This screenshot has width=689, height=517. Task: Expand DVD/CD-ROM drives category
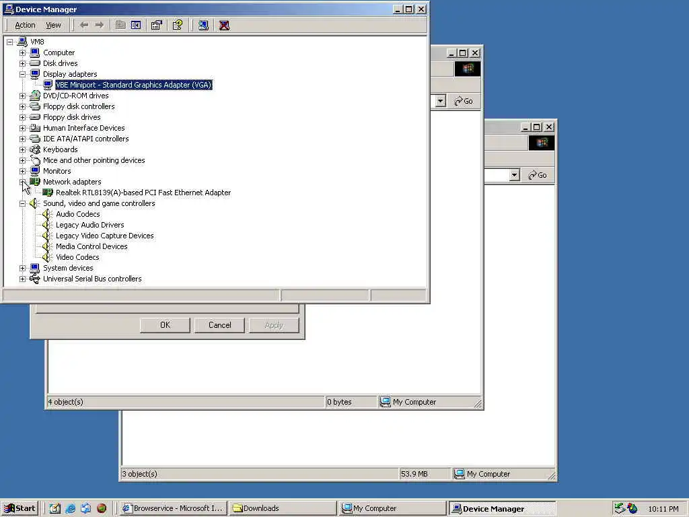point(22,96)
